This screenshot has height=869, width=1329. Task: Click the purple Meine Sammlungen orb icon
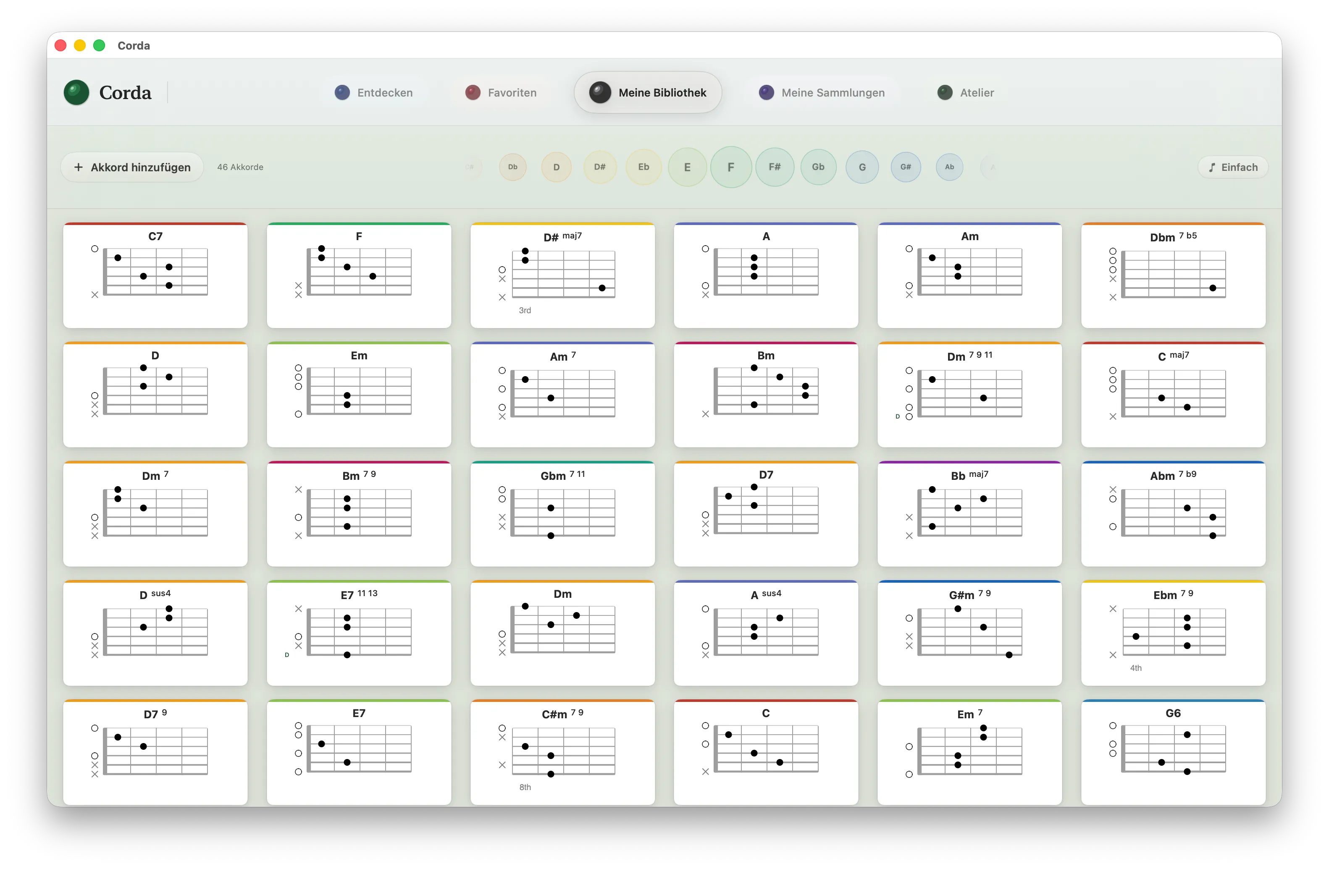coord(767,93)
